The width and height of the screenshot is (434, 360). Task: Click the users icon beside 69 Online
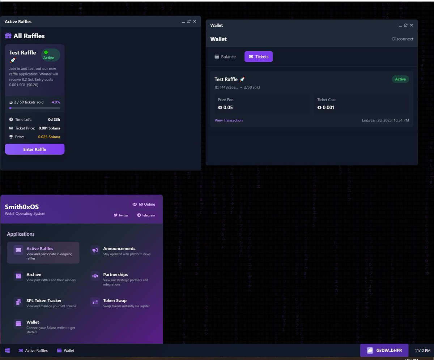coord(135,204)
